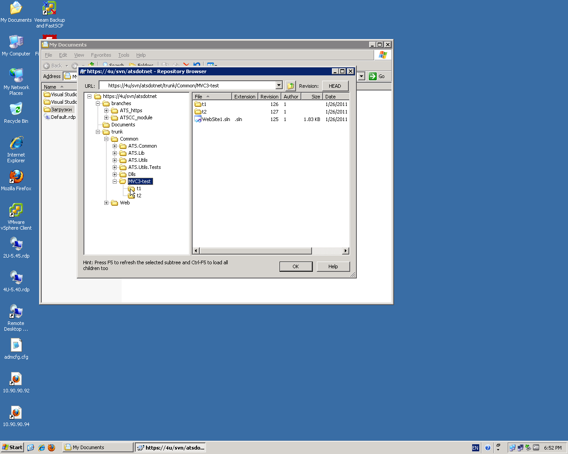Image resolution: width=568 pixels, height=454 pixels.
Task: Sort file list by Date column
Action: 336,96
